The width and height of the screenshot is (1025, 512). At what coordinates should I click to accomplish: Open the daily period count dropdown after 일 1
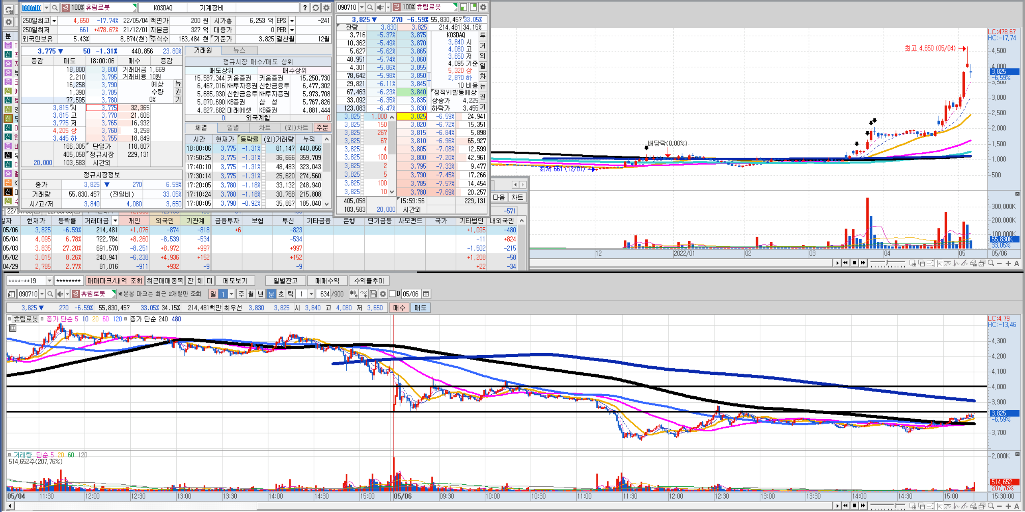coord(231,294)
